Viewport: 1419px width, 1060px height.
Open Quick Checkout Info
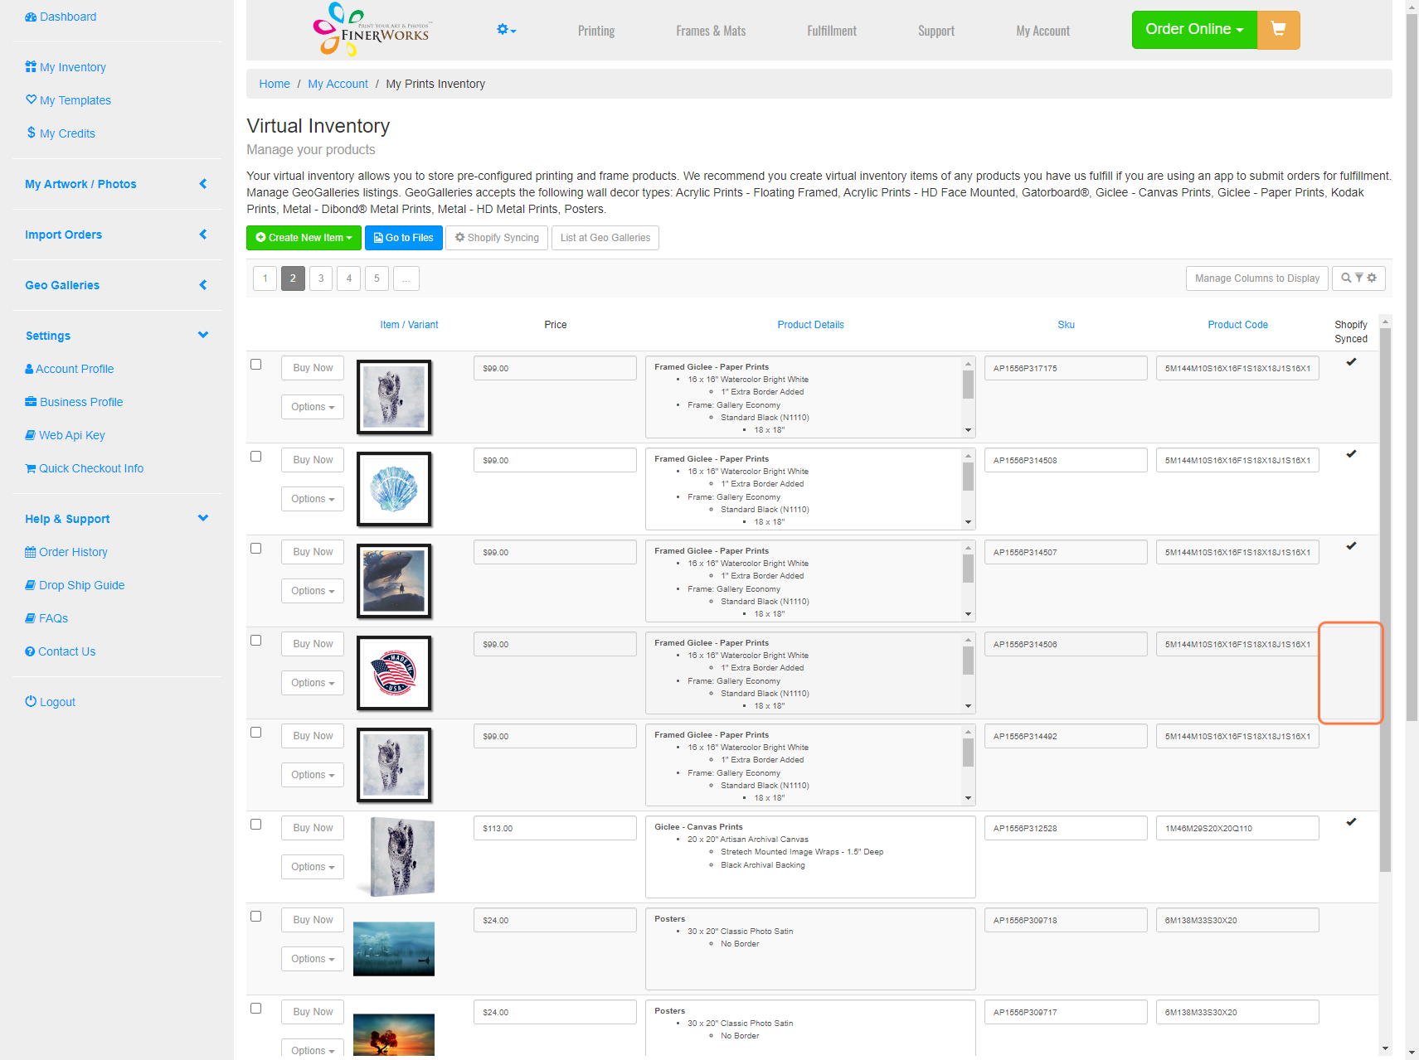click(x=85, y=468)
